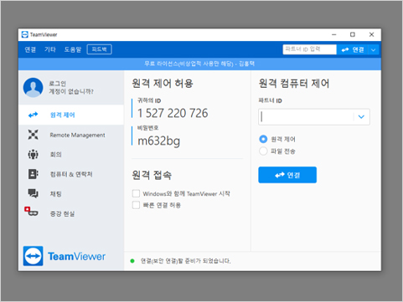Click the 연결 button in the top toolbar
403x302 pixels.
coord(353,50)
